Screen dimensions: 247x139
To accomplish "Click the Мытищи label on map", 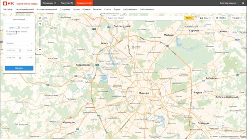I will [x=169, y=35].
